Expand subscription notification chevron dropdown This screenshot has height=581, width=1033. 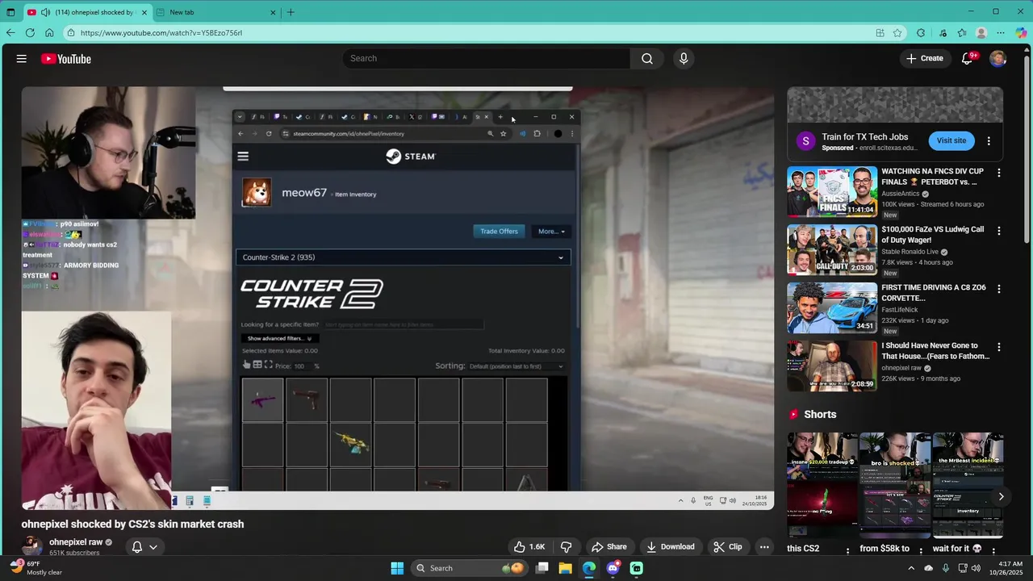click(153, 546)
